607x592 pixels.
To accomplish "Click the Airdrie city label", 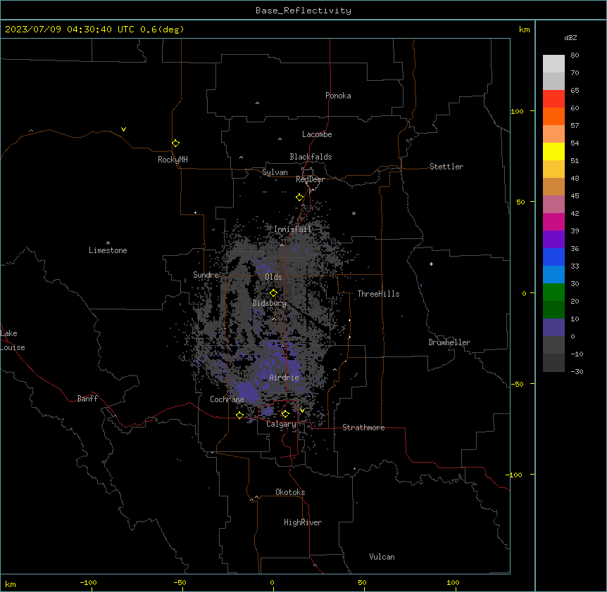I will (x=284, y=378).
